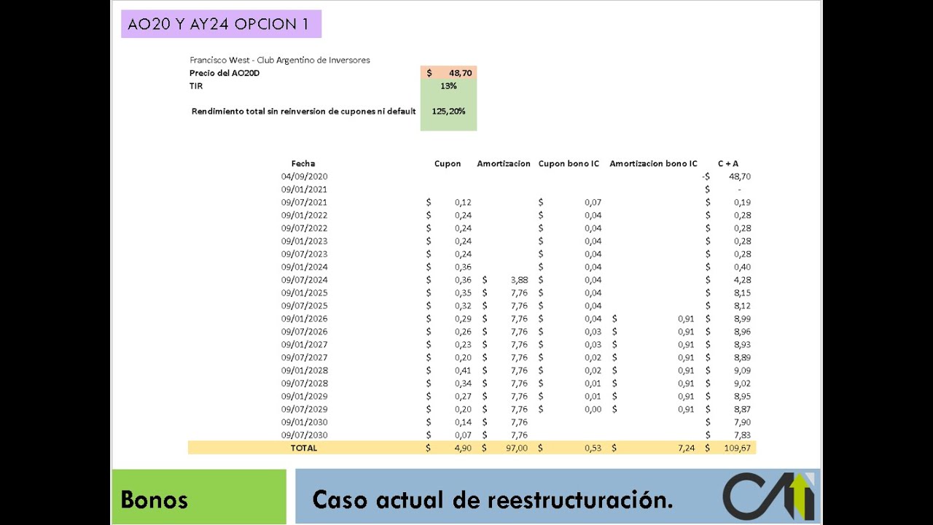Viewport: 933px width, 525px height.
Task: Click the amortizacion value '3,88'
Action: (x=520, y=280)
